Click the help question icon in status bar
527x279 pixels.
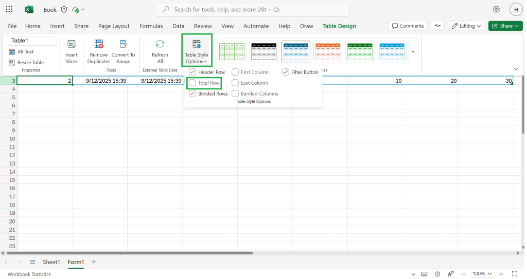tap(437, 274)
